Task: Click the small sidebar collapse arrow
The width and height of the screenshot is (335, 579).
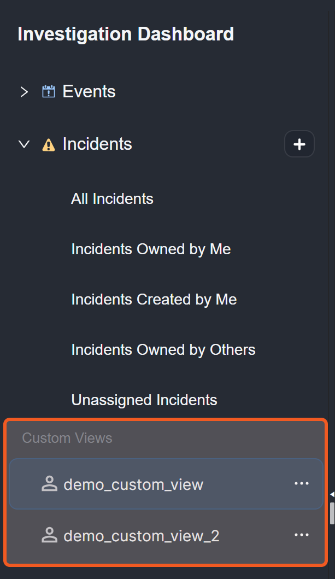Action: tap(332, 494)
